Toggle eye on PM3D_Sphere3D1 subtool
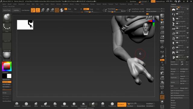The image size is (193, 109). (188, 28)
